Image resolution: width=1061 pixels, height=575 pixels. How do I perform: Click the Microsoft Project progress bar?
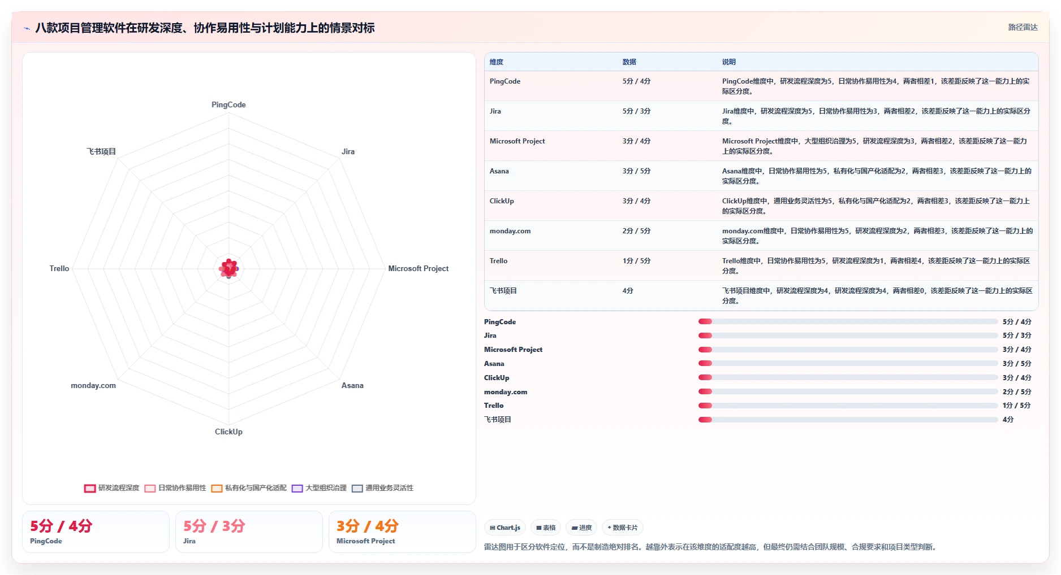click(848, 350)
